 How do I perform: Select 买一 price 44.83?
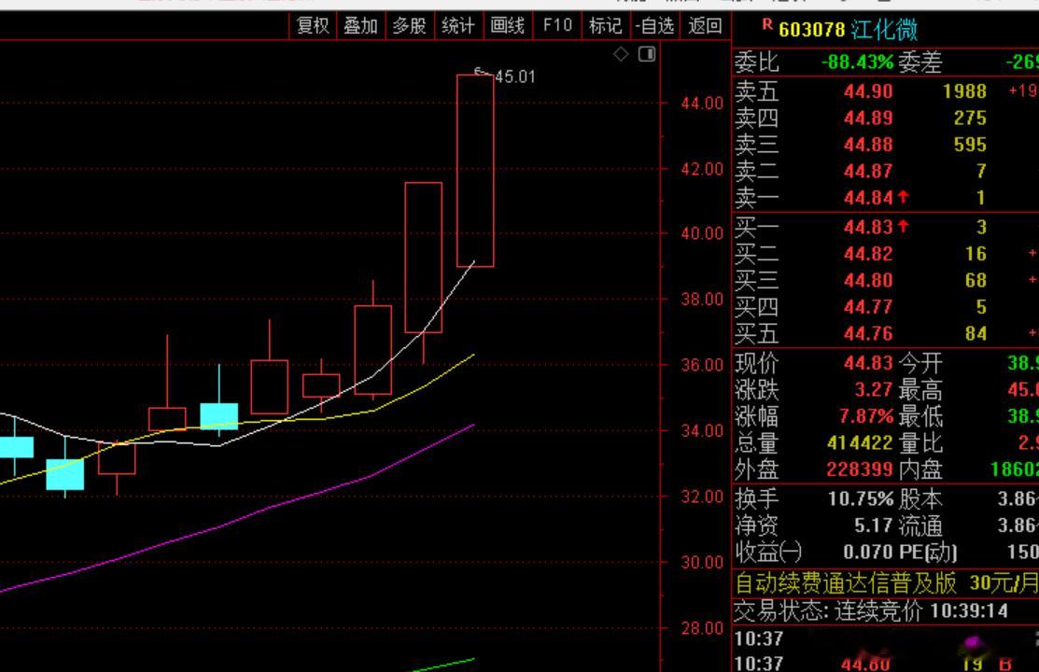click(868, 228)
